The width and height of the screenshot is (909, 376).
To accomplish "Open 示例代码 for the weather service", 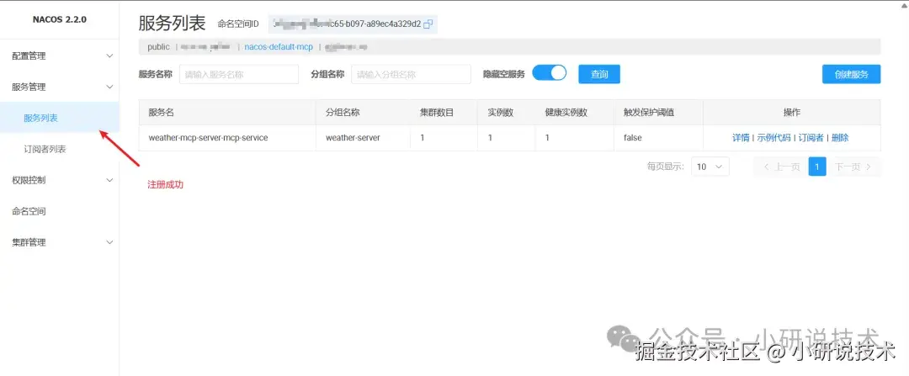I will click(774, 138).
